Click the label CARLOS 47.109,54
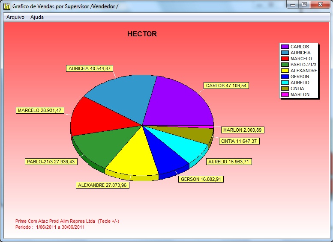Image resolution: width=333 pixels, height=242 pixels. pos(226,86)
